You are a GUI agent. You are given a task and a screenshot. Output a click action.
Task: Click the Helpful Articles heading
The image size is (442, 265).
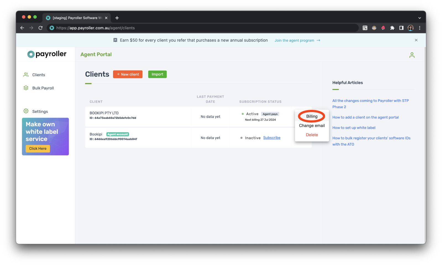click(x=347, y=83)
